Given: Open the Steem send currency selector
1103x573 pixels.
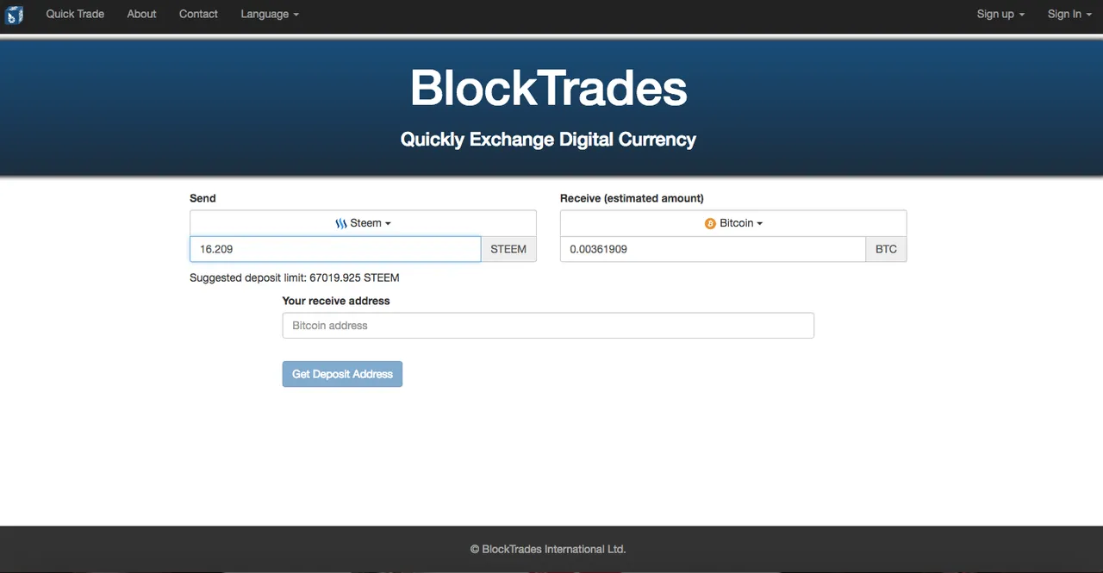Looking at the screenshot, I should pos(363,223).
